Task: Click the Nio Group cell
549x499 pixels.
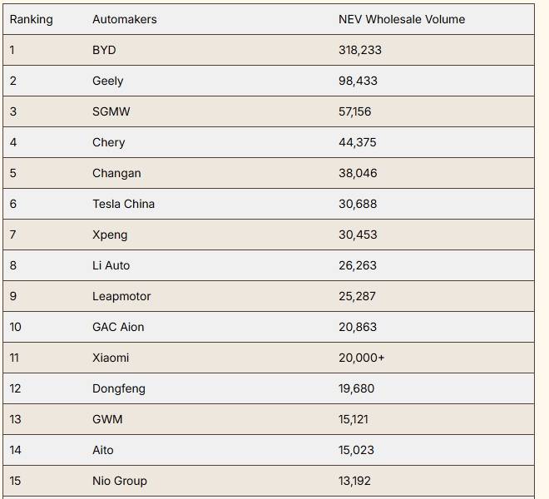Action: pyautogui.click(x=120, y=481)
